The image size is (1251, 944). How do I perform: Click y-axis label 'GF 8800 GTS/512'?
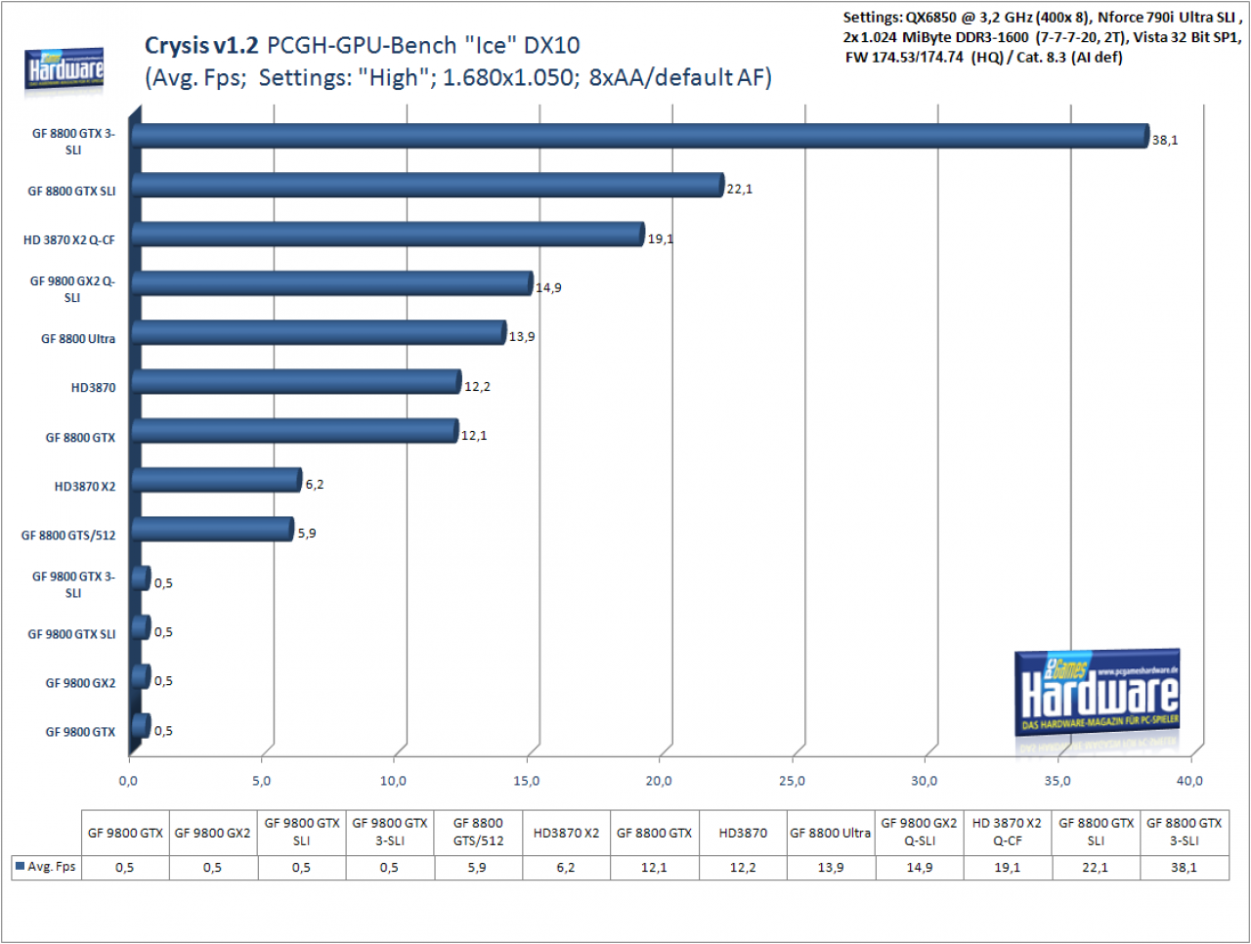[x=68, y=536]
